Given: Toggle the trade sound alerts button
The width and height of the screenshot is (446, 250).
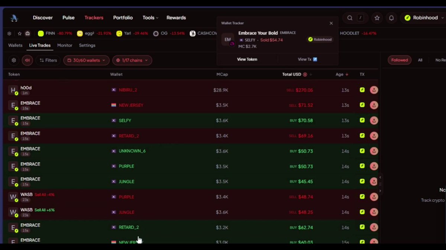Looking at the screenshot, I should (27, 60).
